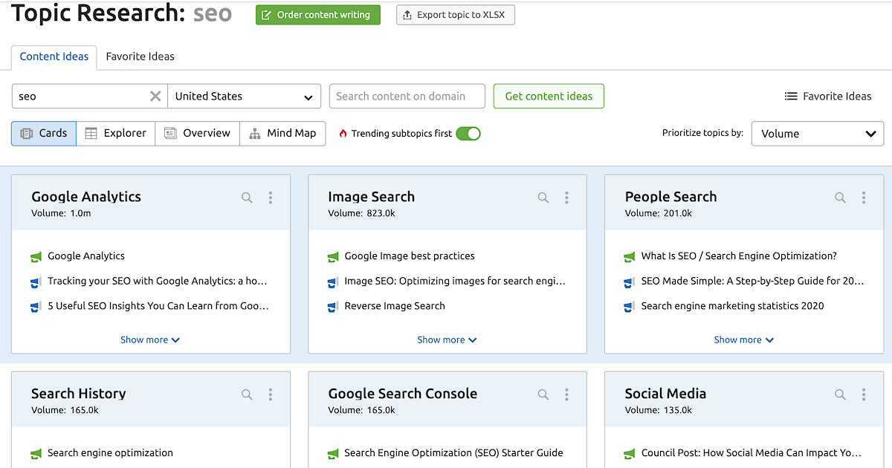Screen dimensions: 892x468
Task: Open What Is SEO / Search Engine Optimization headline
Action: (739, 256)
